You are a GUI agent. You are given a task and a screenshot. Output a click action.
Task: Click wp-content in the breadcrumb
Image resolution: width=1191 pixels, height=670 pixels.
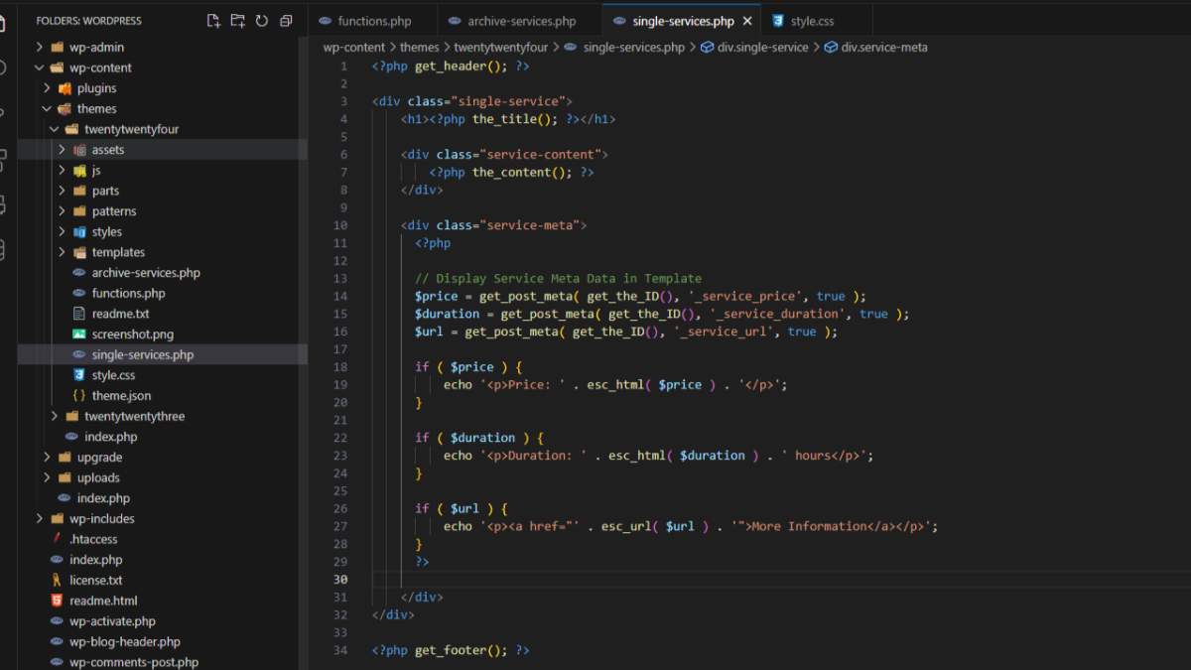(353, 47)
